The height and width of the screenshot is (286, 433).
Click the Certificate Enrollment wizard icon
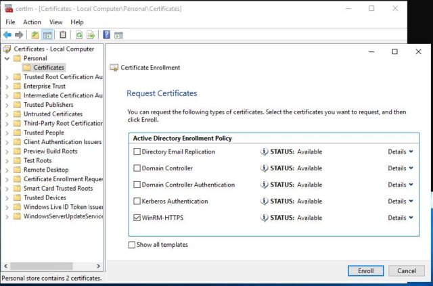click(114, 68)
